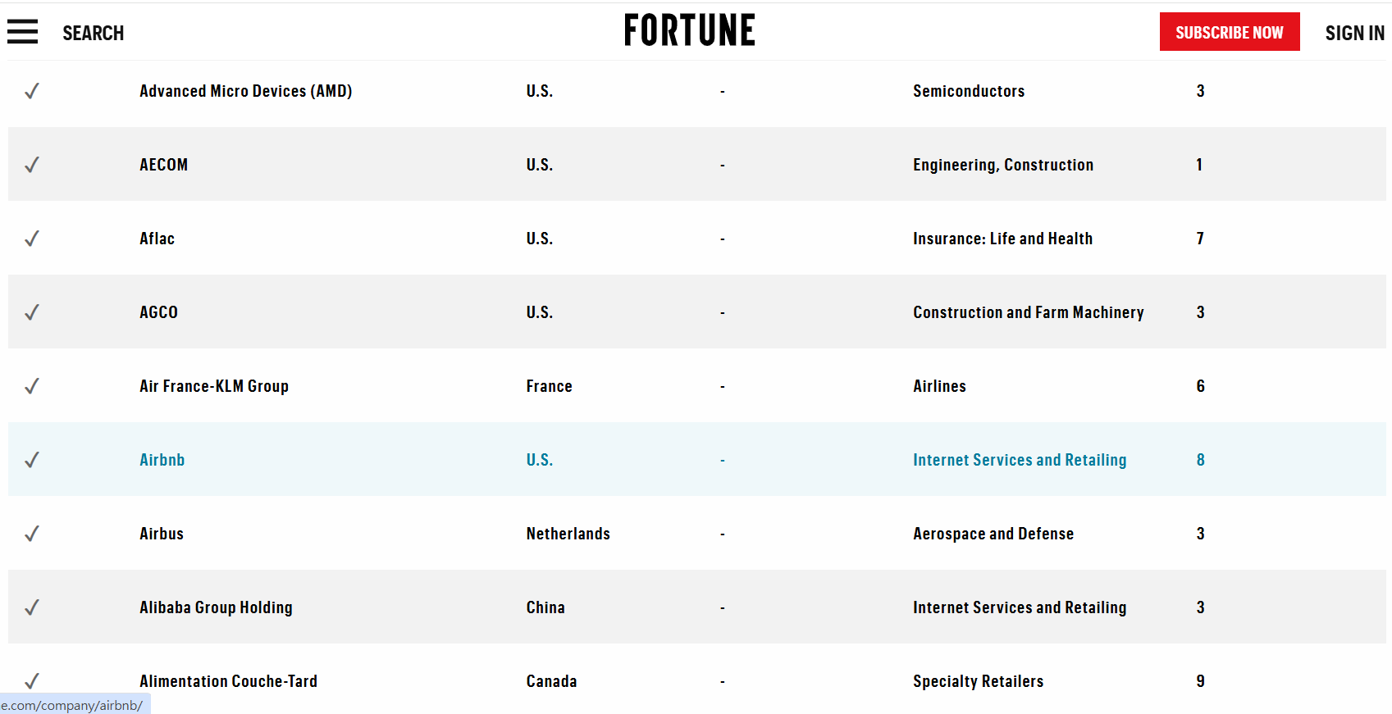The image size is (1392, 714).
Task: Click Internet Services and Retailing for Airbnb
Action: coord(1020,460)
